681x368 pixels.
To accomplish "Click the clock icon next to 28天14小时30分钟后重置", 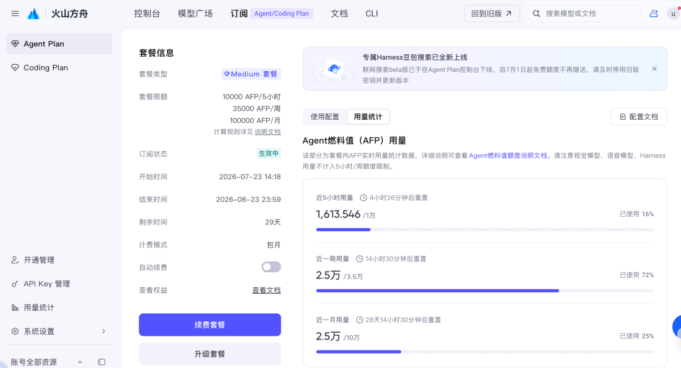I will click(x=359, y=320).
